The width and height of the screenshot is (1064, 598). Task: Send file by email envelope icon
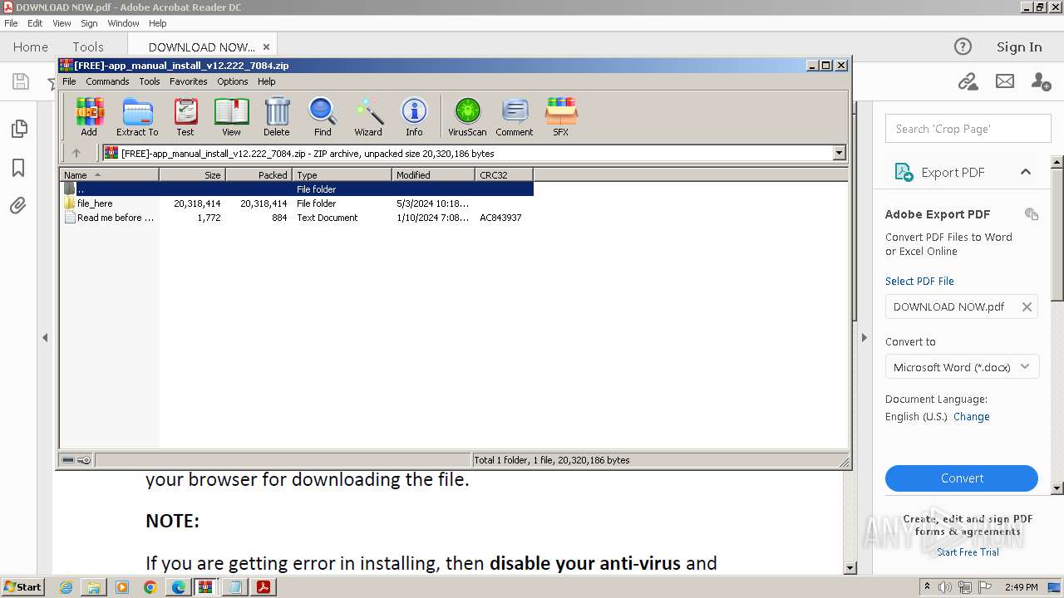click(x=1005, y=81)
